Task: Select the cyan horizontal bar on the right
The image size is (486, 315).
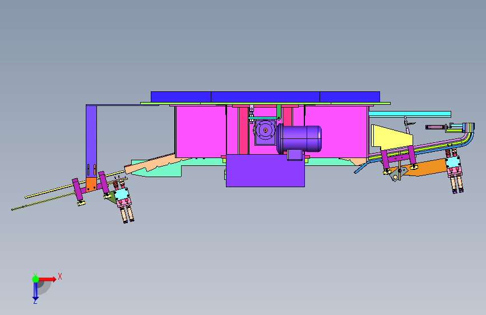Action: 410,114
